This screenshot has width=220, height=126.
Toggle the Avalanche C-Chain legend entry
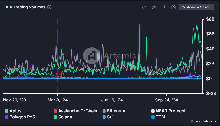[75, 111]
